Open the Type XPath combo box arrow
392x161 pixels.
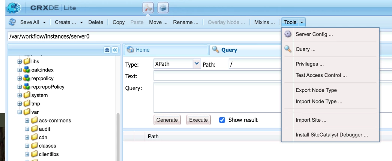tap(197, 64)
